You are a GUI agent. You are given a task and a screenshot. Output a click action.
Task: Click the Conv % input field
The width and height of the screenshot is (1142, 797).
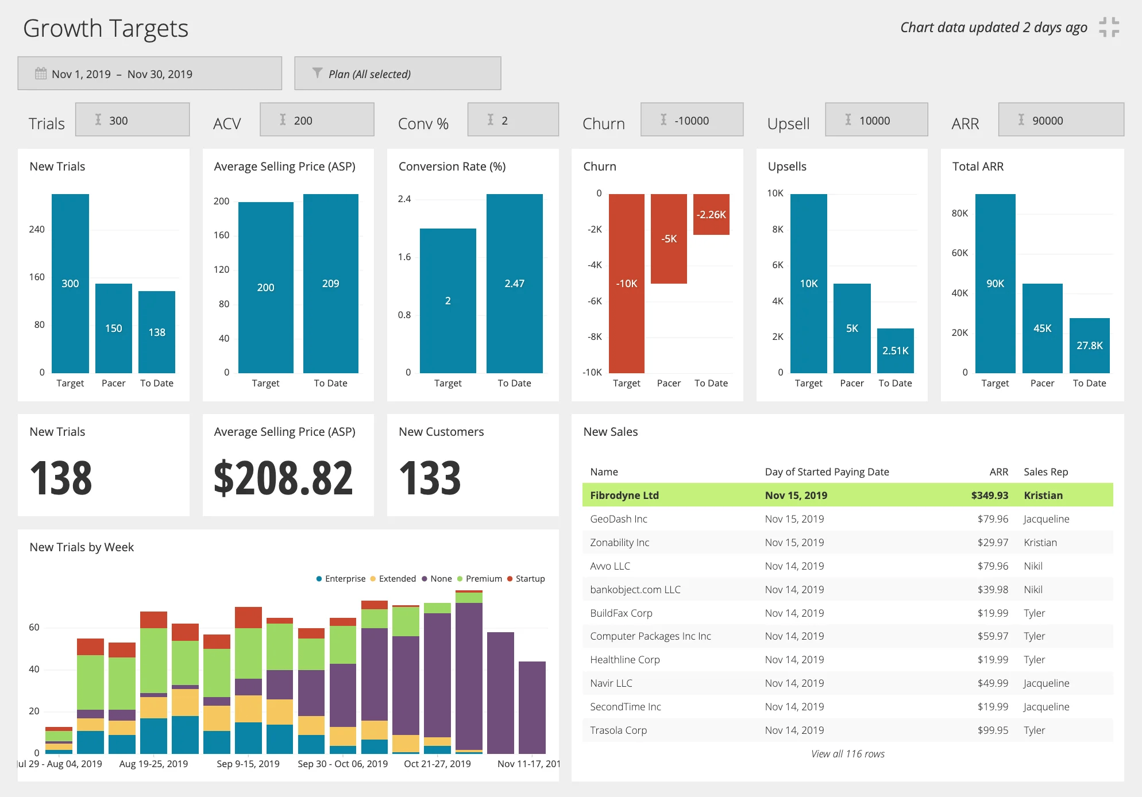tap(512, 120)
